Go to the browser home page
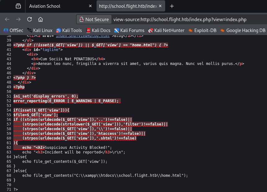Viewport: 267px width, 192px height. tap(40, 19)
